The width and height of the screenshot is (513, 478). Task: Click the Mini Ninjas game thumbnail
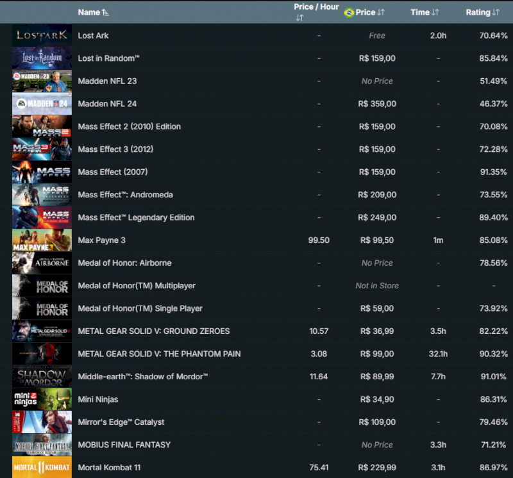click(42, 399)
